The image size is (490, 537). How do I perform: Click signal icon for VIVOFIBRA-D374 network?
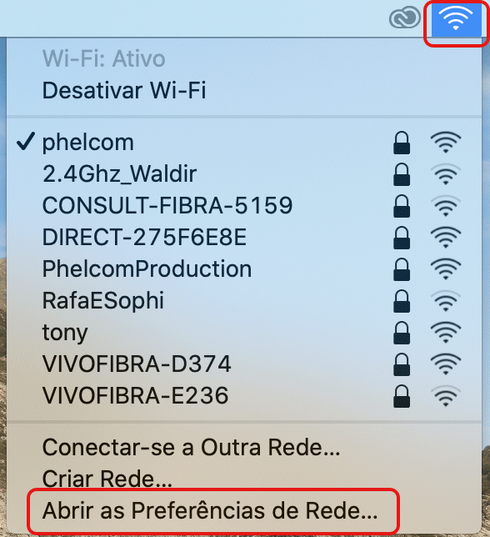coord(446,364)
